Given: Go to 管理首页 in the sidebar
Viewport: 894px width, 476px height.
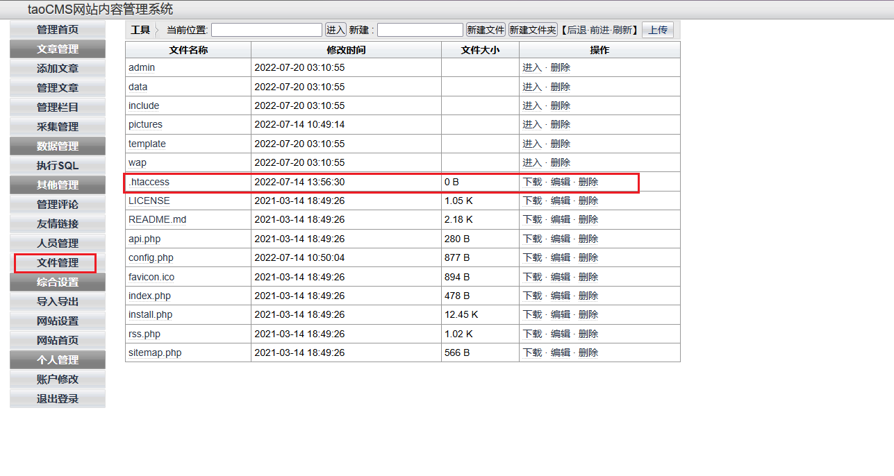Looking at the screenshot, I should 58,30.
